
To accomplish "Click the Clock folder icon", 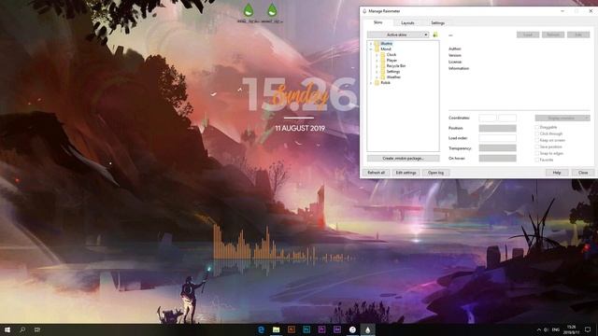I will [383, 54].
